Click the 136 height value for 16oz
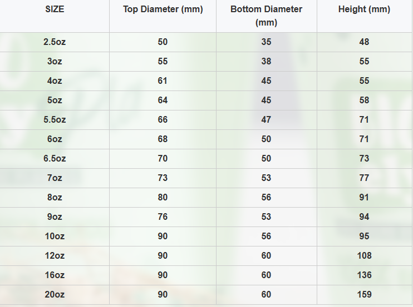 coord(364,275)
